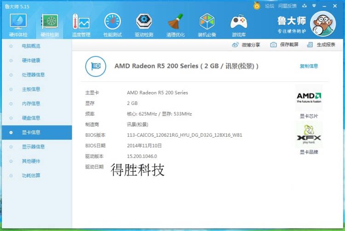Viewport: 345px width, 231px height.
Task: Select 硬件健康 in the sidebar
Action: pyautogui.click(x=37, y=60)
